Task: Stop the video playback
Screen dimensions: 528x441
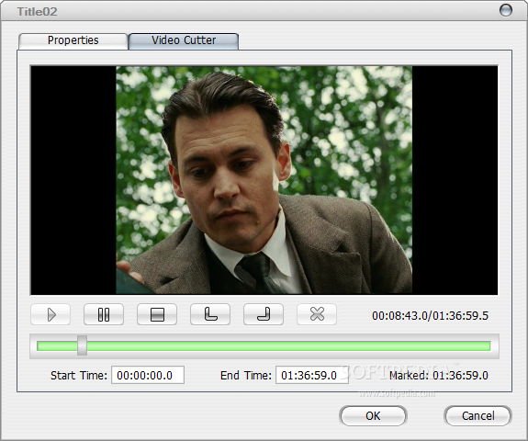Action: tap(157, 314)
